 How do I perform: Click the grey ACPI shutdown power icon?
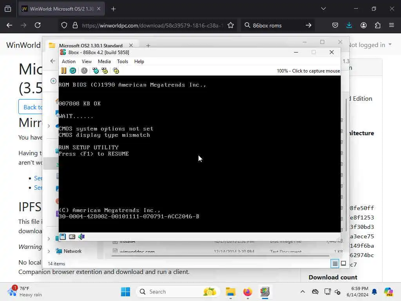pyautogui.click(x=84, y=71)
